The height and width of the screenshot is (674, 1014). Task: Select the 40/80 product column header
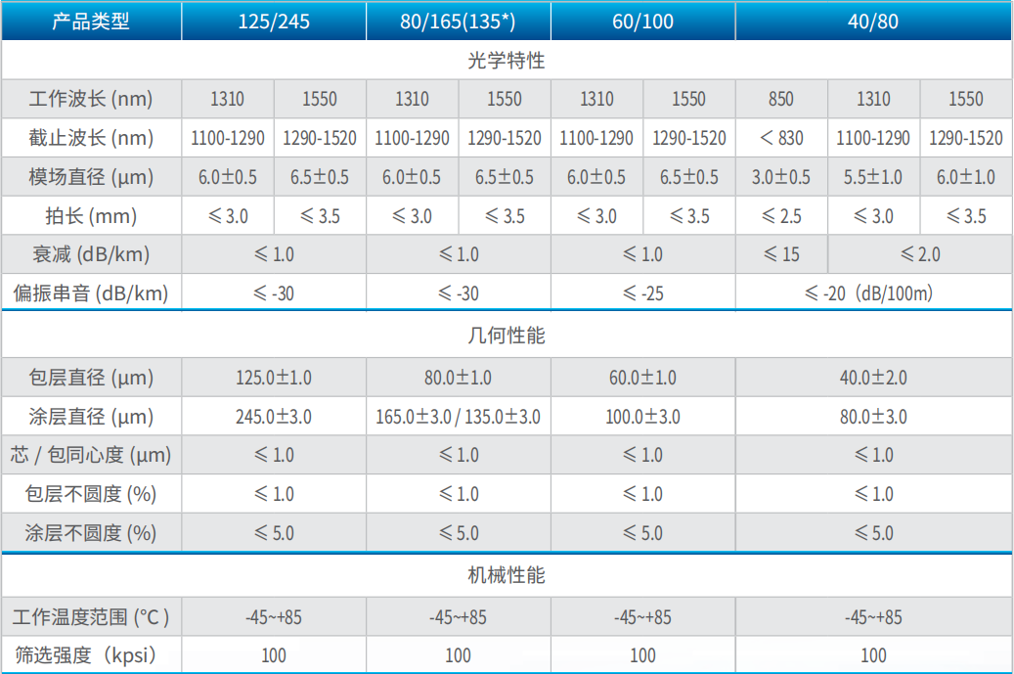click(873, 21)
